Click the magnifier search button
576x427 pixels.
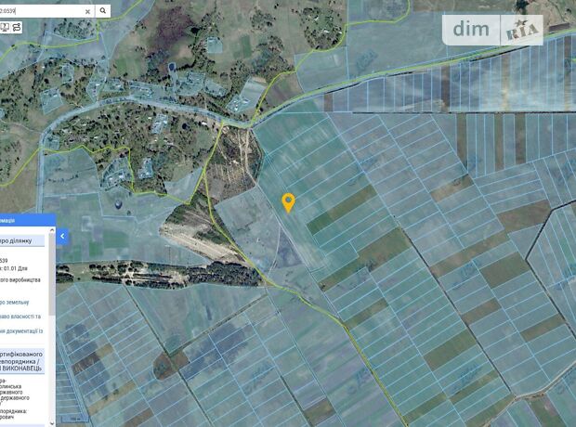pos(103,11)
